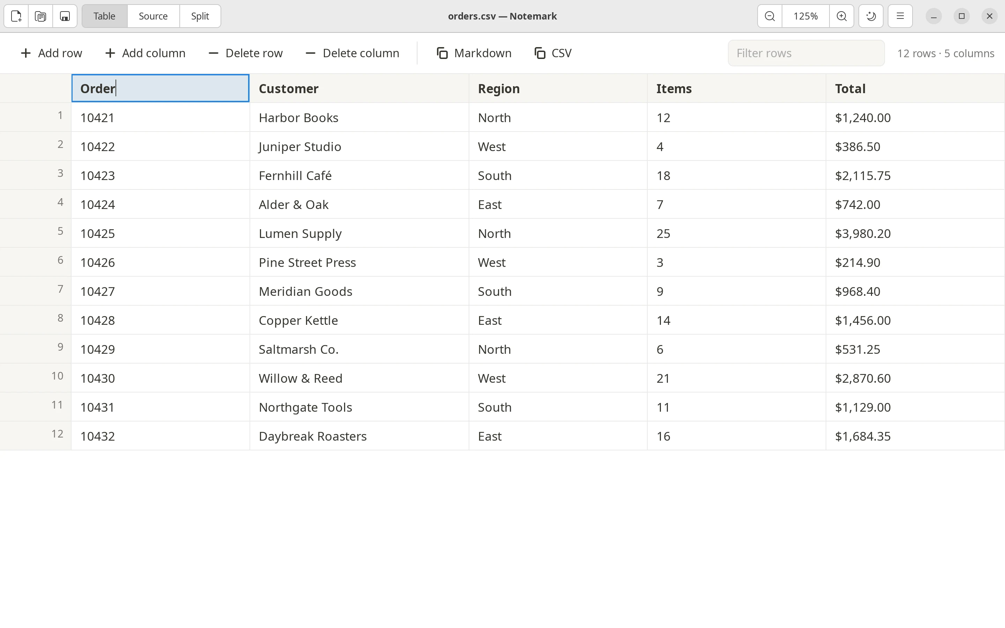Click the items cell showing 14
Viewport: 1005px width, 628px height.
pos(736,320)
